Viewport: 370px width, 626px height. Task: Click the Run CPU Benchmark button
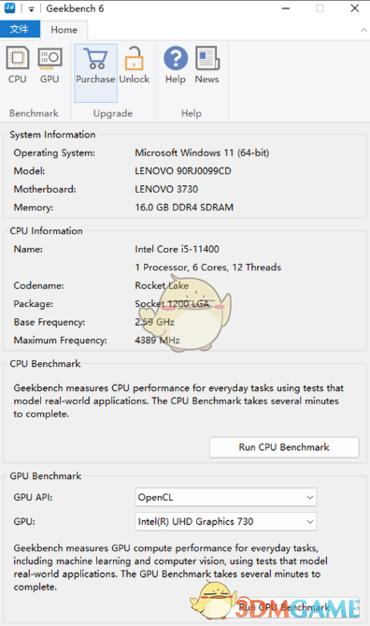[284, 447]
